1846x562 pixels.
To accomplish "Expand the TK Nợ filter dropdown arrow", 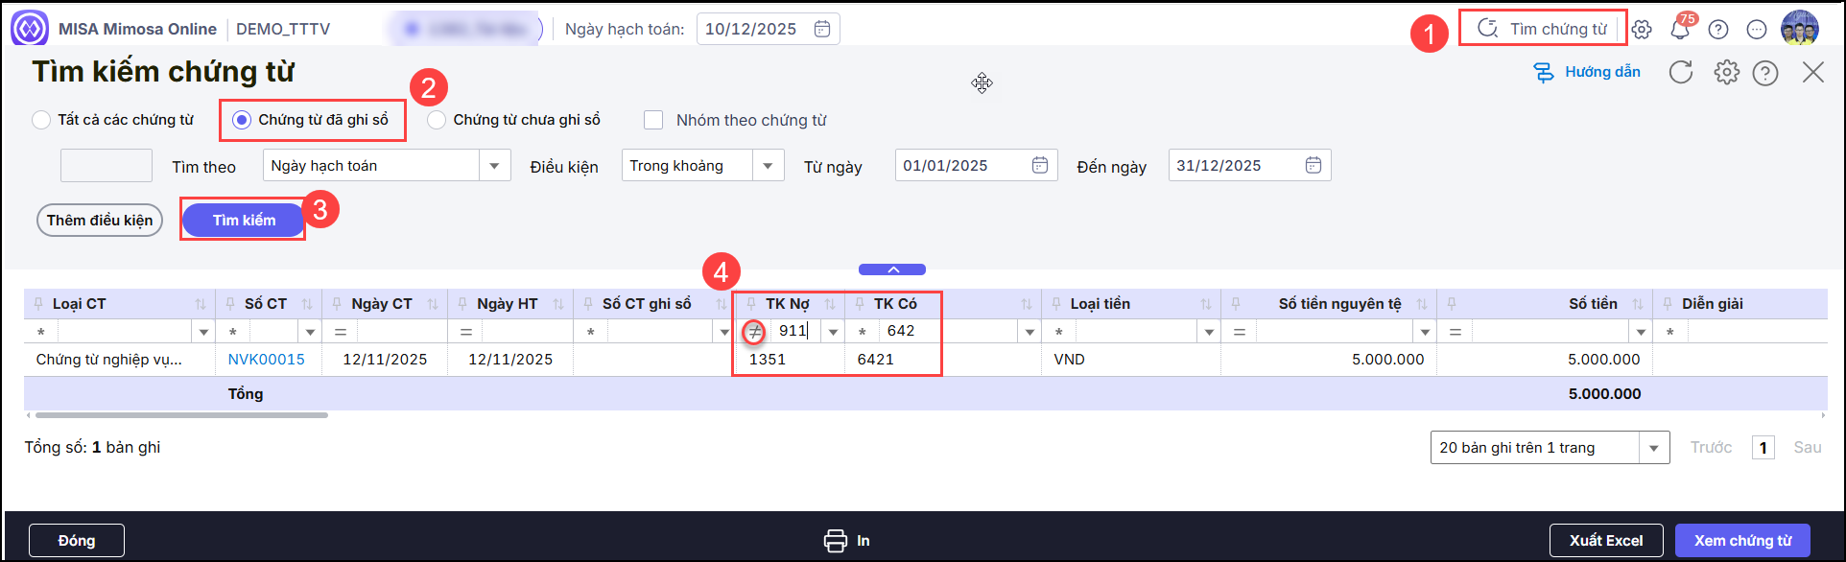I will 833,332.
